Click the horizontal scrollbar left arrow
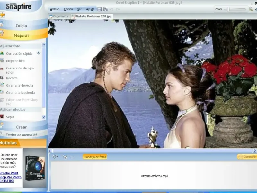 50,151
